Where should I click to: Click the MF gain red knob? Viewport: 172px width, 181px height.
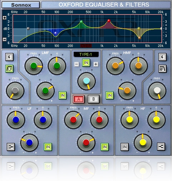pyautogui.click(x=86, y=143)
